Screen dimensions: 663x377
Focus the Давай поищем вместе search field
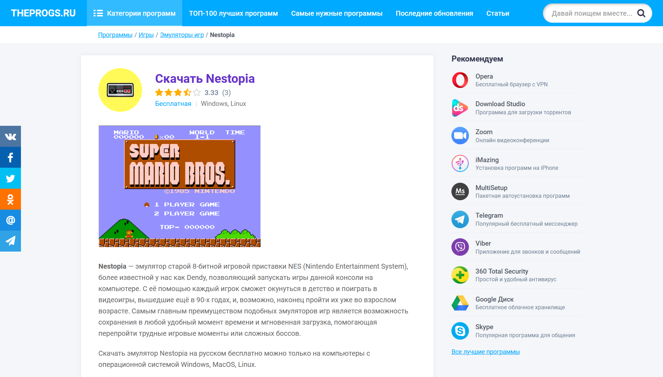591,13
